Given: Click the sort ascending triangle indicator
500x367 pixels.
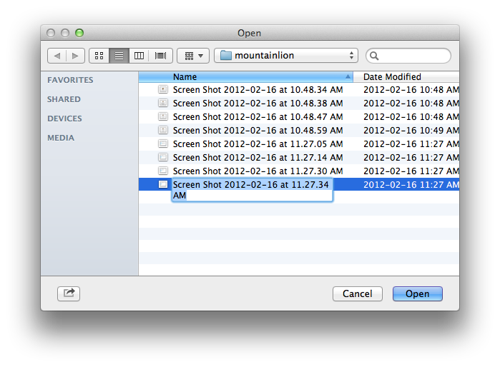Looking at the screenshot, I should (348, 76).
